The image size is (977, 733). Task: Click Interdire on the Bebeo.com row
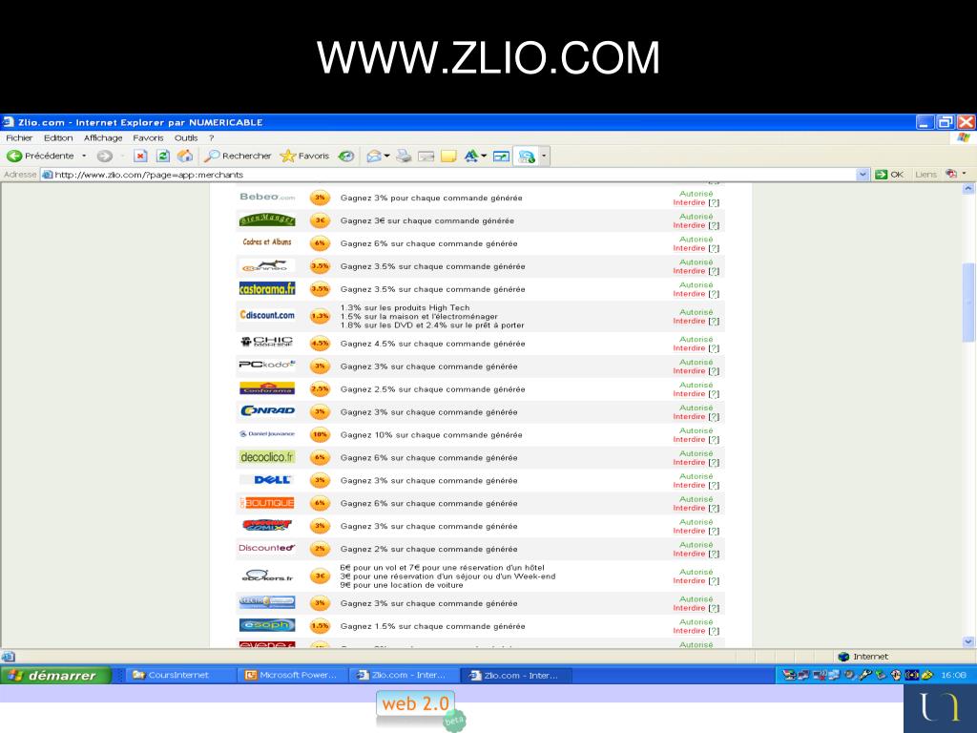coord(689,202)
